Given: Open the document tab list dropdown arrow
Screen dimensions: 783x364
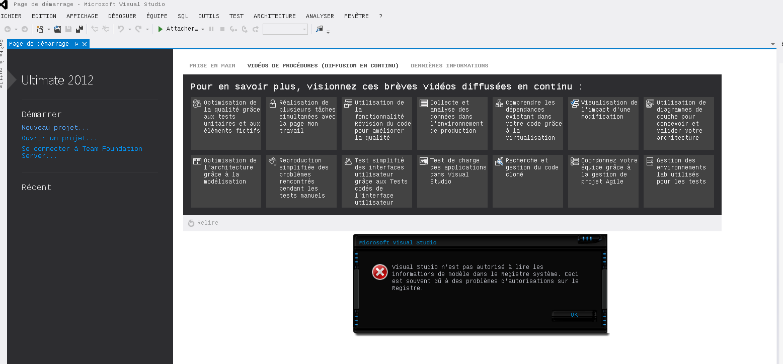Looking at the screenshot, I should coord(773,44).
